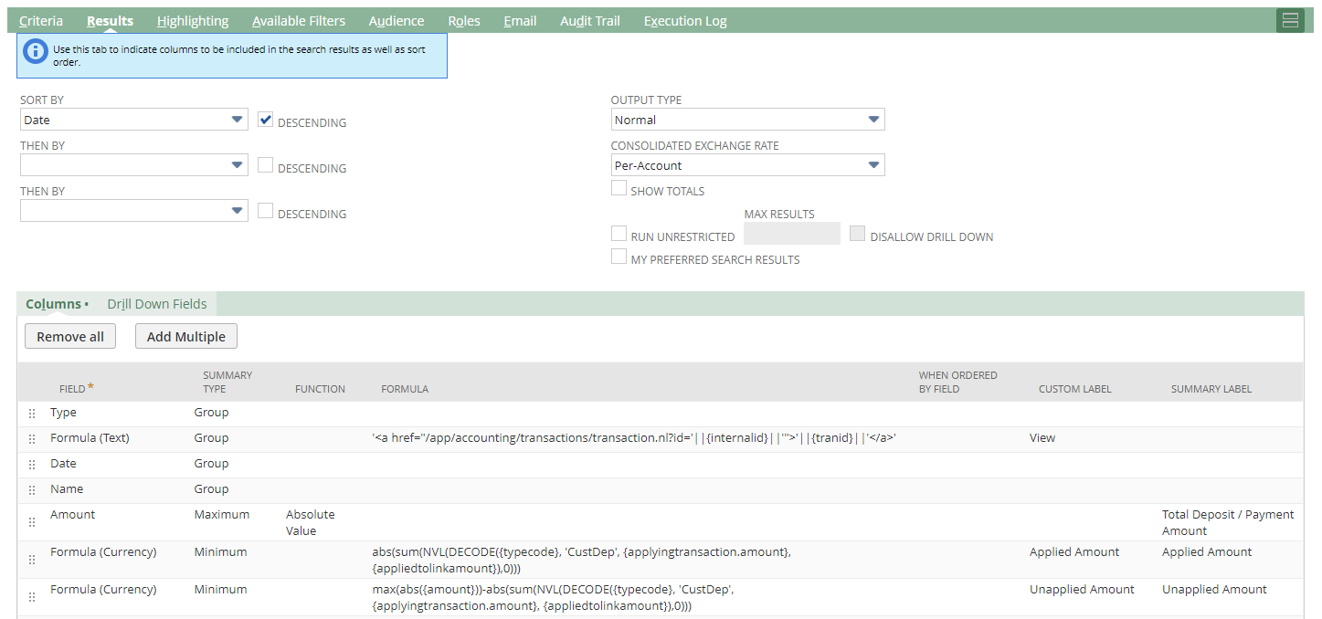Grab the drag handle of Formula (Text) row
The height and width of the screenshot is (619, 1322).
click(x=32, y=439)
